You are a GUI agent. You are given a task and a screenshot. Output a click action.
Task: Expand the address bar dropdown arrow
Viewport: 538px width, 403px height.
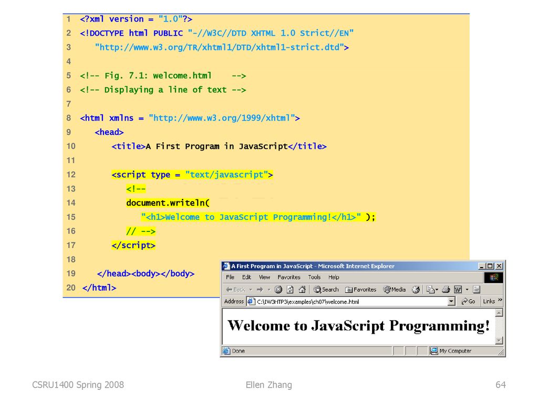coord(451,302)
